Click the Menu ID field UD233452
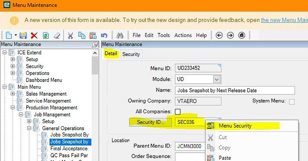Viewport: 308px width, 161px height. pyautogui.click(x=198, y=68)
